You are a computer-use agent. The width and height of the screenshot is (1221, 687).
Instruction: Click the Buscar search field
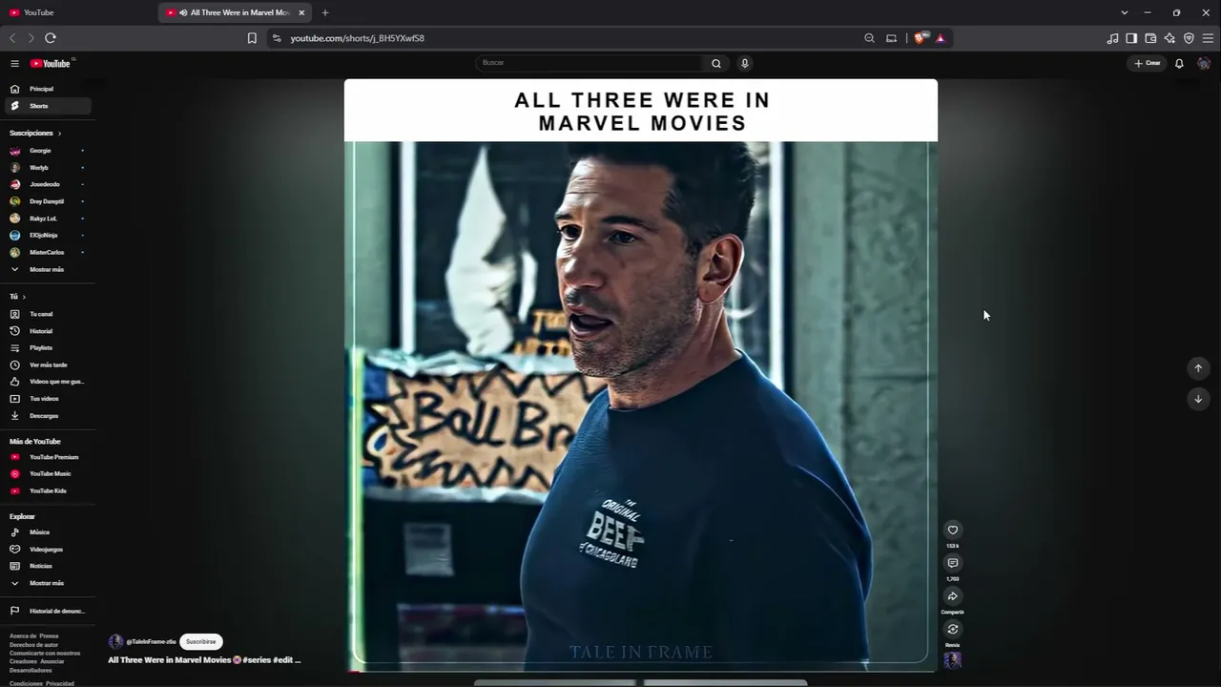coord(590,63)
